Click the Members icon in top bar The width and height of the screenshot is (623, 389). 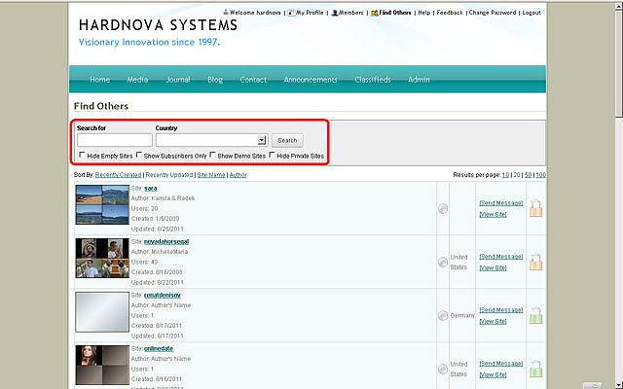(x=333, y=14)
